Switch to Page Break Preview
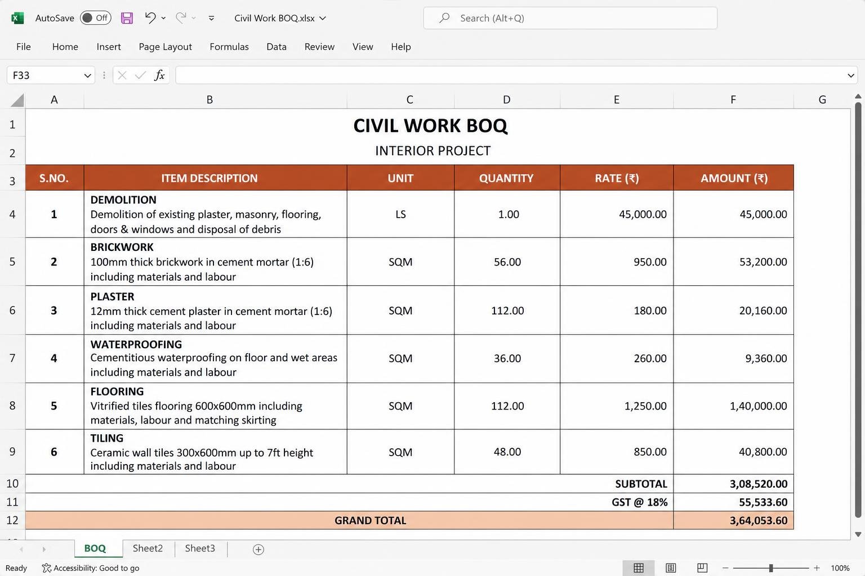This screenshot has height=576, width=865. (x=702, y=568)
